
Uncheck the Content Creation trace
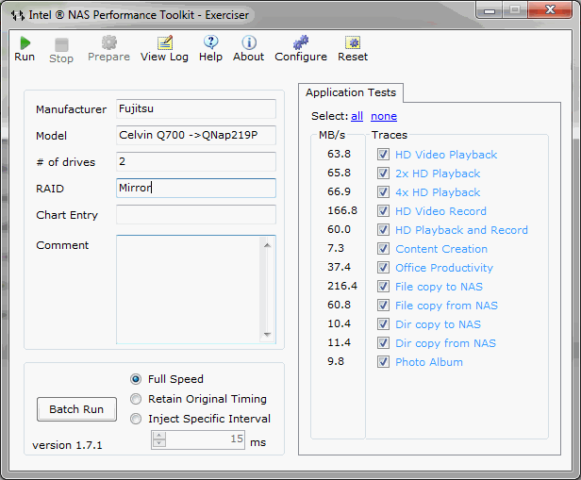383,249
